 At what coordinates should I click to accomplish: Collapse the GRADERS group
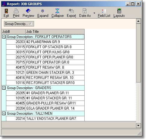coord(4,88)
